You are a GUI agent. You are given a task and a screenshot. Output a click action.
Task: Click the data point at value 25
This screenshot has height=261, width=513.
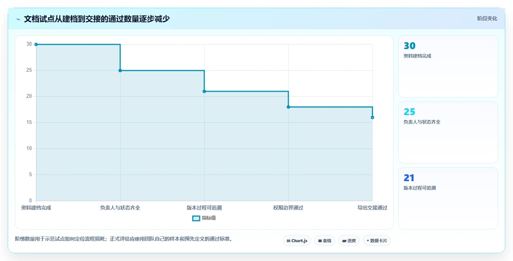click(120, 71)
